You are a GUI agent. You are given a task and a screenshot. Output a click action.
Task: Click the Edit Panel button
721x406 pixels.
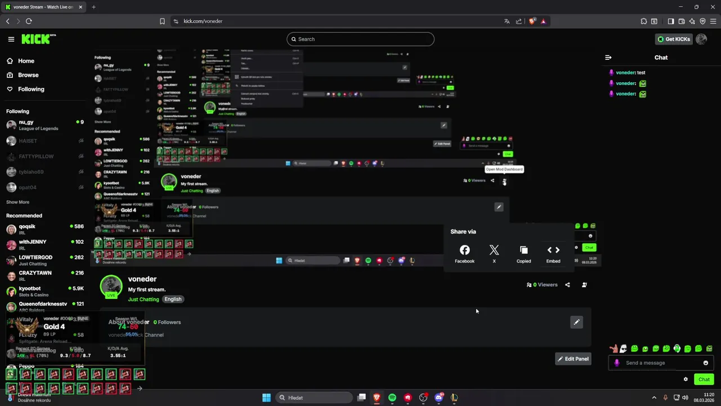tap(573, 359)
